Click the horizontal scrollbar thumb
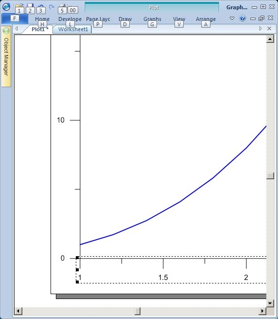The height and width of the screenshot is (319, 278). pyautogui.click(x=138, y=311)
